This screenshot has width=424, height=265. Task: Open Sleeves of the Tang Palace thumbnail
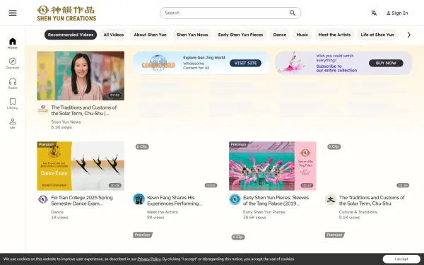coord(273,166)
